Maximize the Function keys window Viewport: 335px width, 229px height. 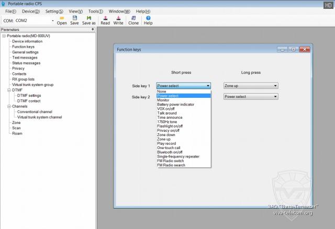point(294,50)
